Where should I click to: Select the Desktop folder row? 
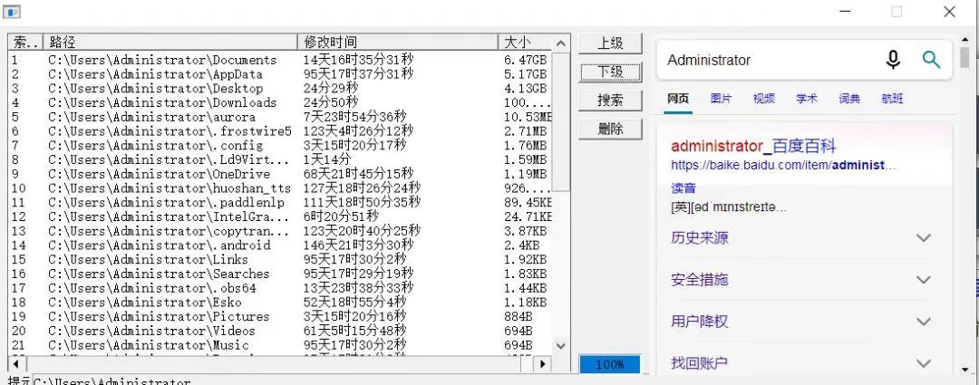(280, 89)
